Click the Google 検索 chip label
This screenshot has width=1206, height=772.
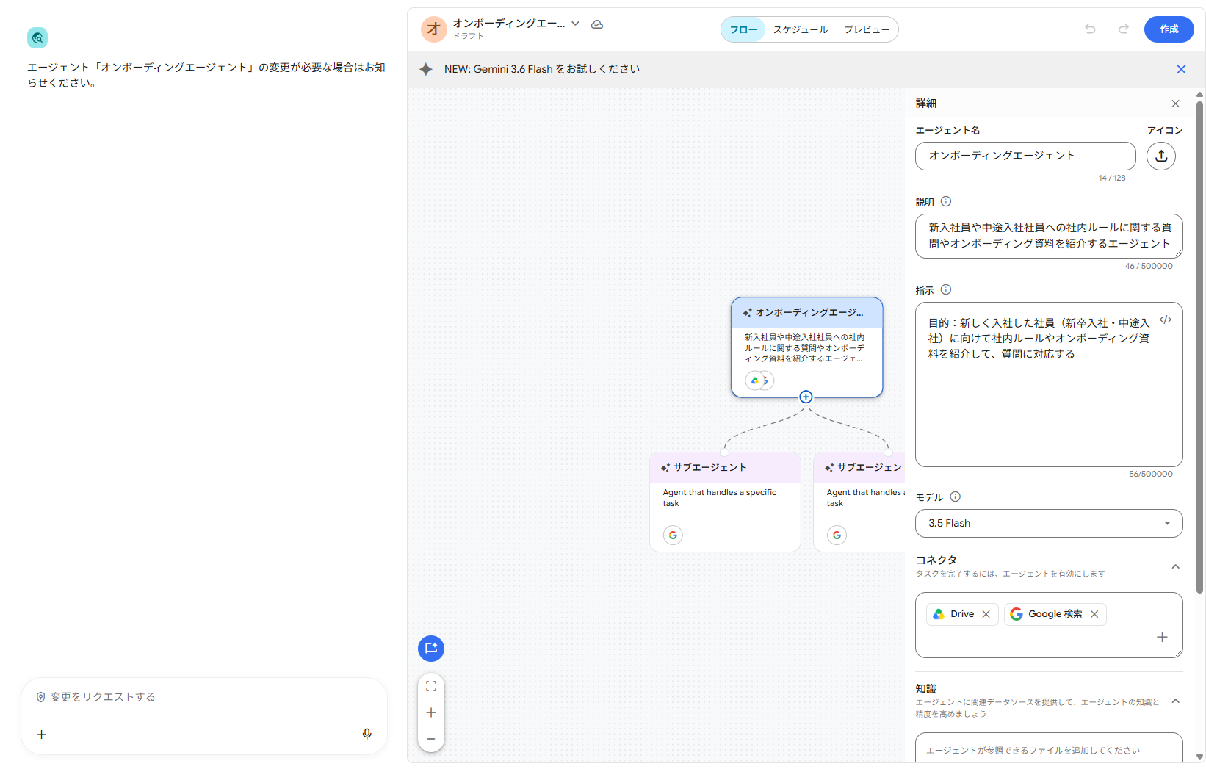[1055, 614]
